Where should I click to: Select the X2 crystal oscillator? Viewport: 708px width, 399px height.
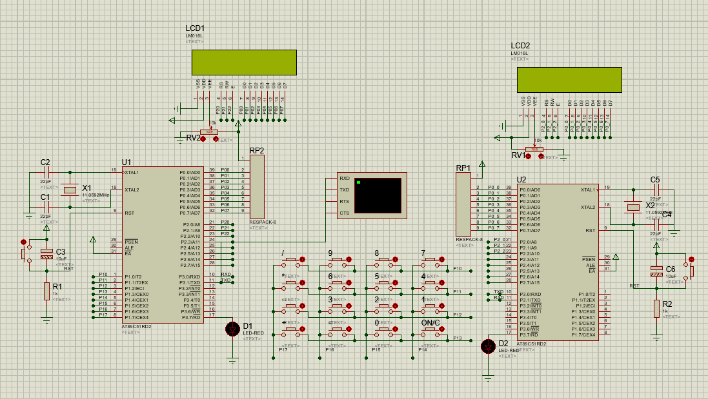point(634,208)
